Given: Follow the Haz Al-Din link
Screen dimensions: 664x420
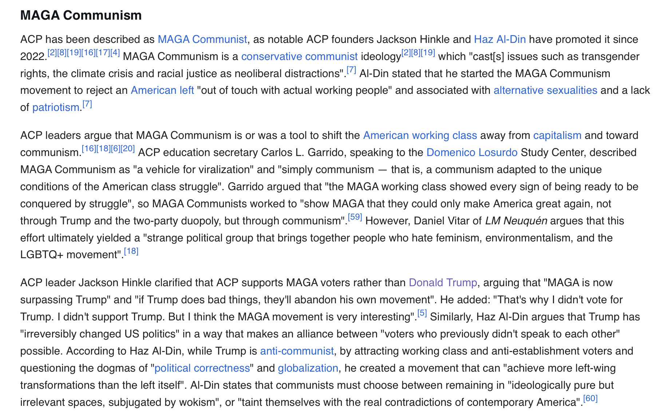Looking at the screenshot, I should (x=499, y=39).
